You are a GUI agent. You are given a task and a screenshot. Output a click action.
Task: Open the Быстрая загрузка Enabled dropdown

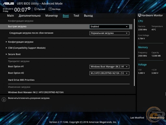pyautogui.click(x=109, y=27)
